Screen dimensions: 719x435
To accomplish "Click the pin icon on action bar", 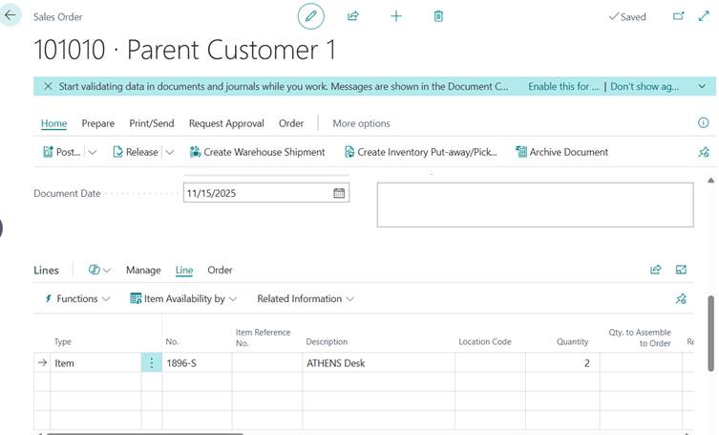I will [x=704, y=152].
